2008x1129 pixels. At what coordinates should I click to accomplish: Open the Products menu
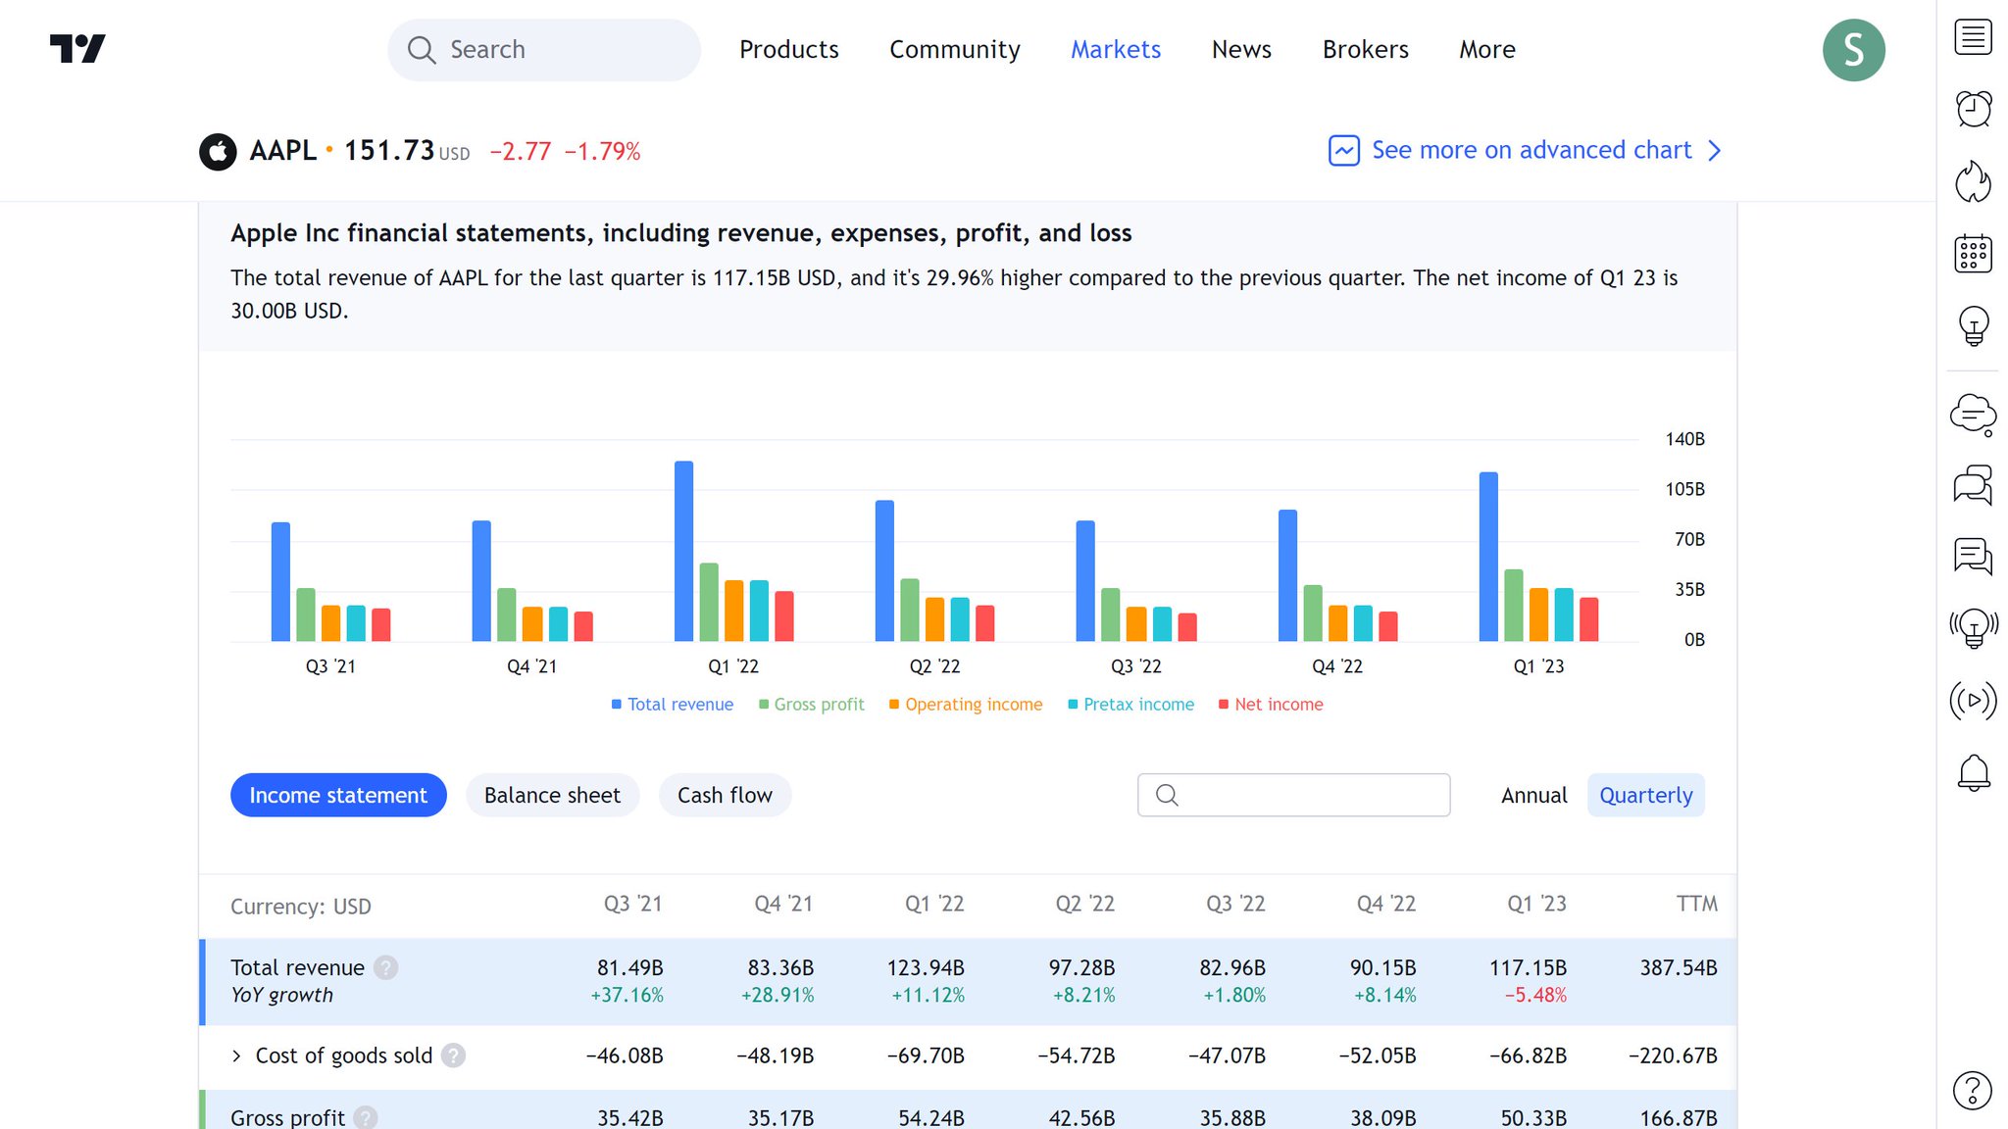tap(788, 50)
